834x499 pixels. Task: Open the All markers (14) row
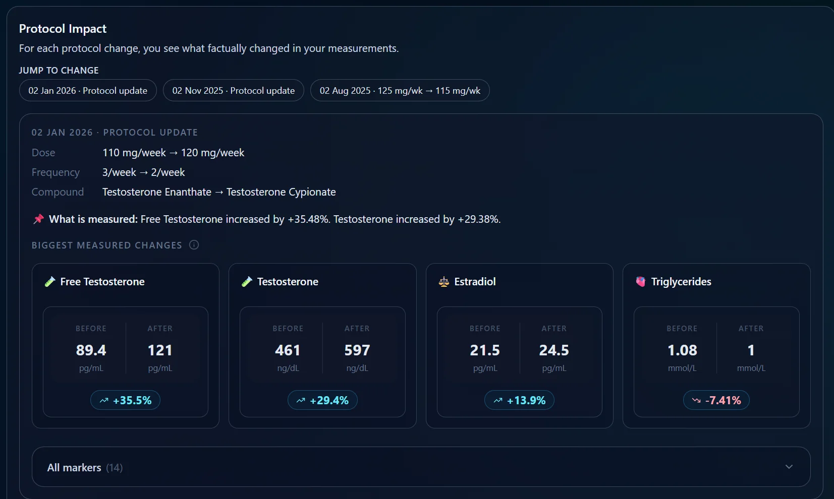pos(85,468)
